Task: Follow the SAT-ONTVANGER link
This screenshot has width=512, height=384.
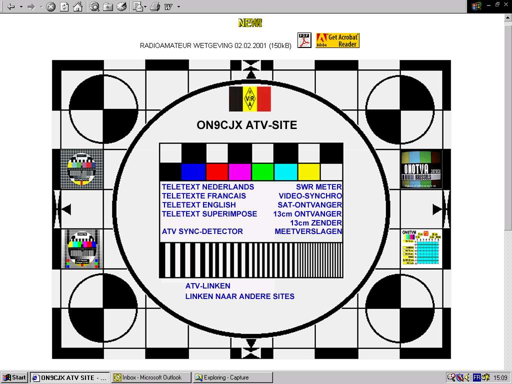Action: coord(310,205)
